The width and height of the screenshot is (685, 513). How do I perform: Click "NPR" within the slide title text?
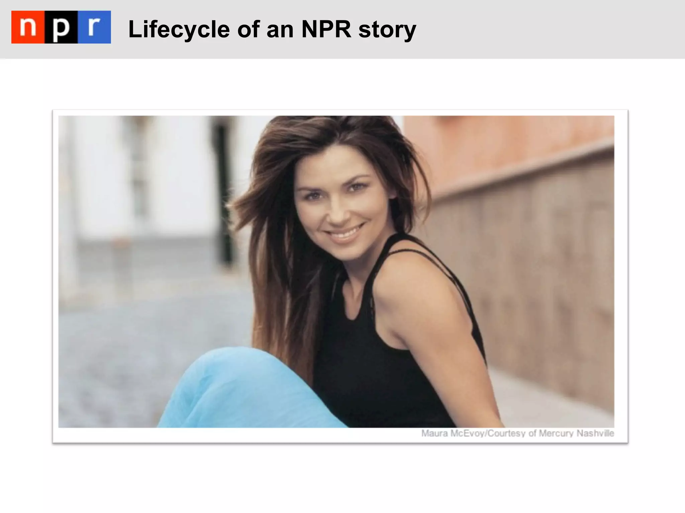pos(326,29)
